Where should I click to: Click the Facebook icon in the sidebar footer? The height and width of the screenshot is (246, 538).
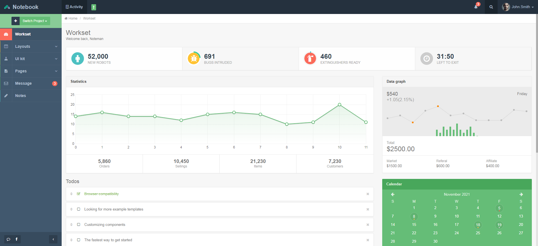pyautogui.click(x=17, y=239)
